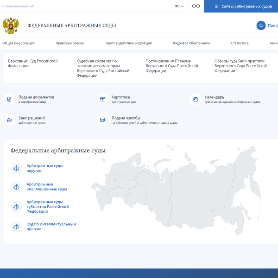The height and width of the screenshot is (278, 278).
Task: Click scales icon next to Арбитражные апелляционные суды
Action: 16,187
